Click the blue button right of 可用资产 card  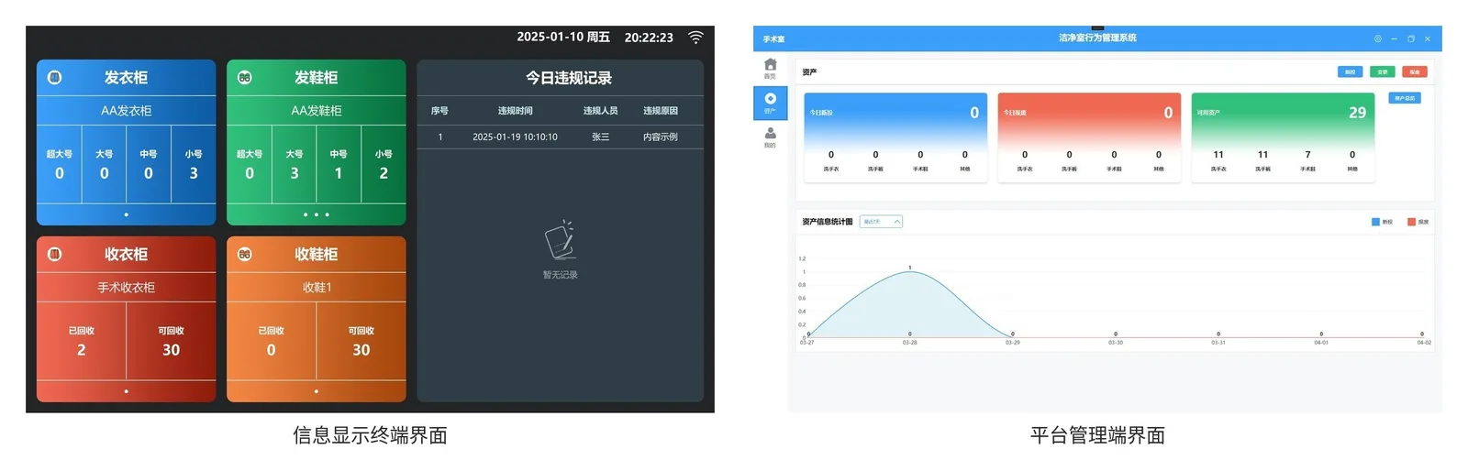tap(1405, 98)
